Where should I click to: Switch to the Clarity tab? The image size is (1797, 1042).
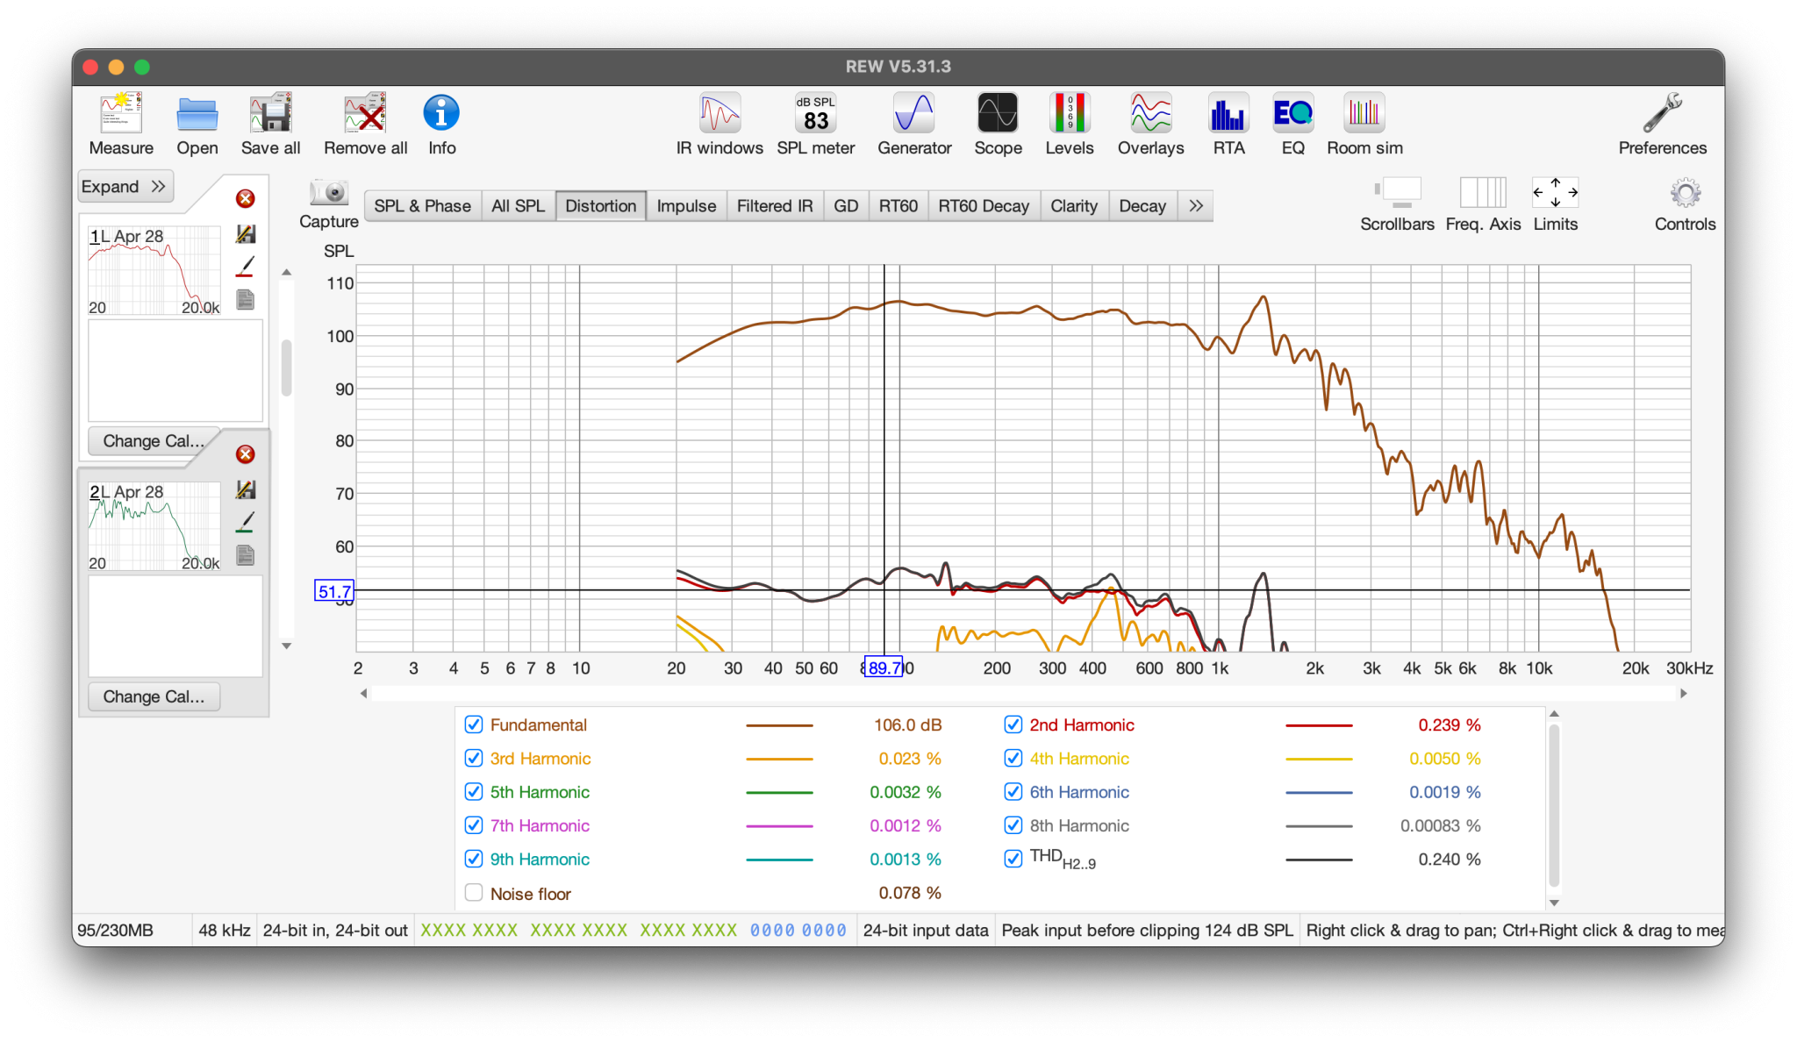pos(1074,206)
